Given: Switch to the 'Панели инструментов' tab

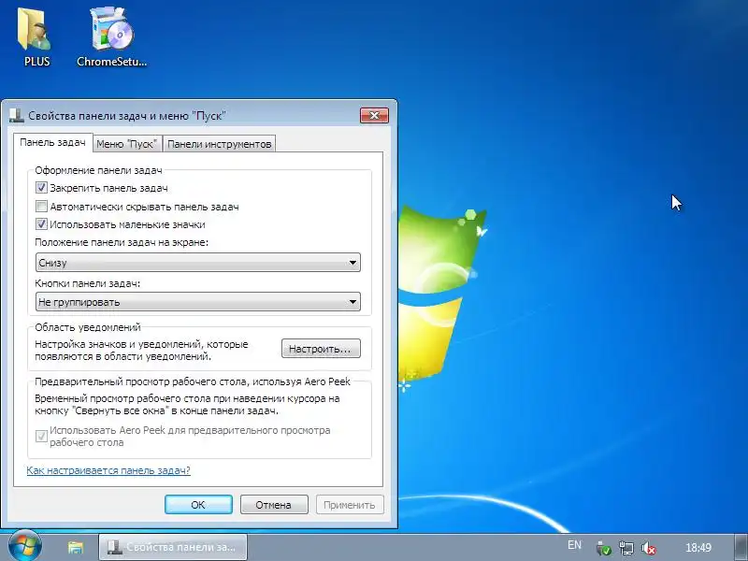Looking at the screenshot, I should point(220,144).
